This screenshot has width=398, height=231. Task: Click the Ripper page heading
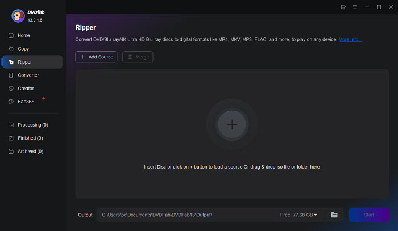click(x=86, y=28)
